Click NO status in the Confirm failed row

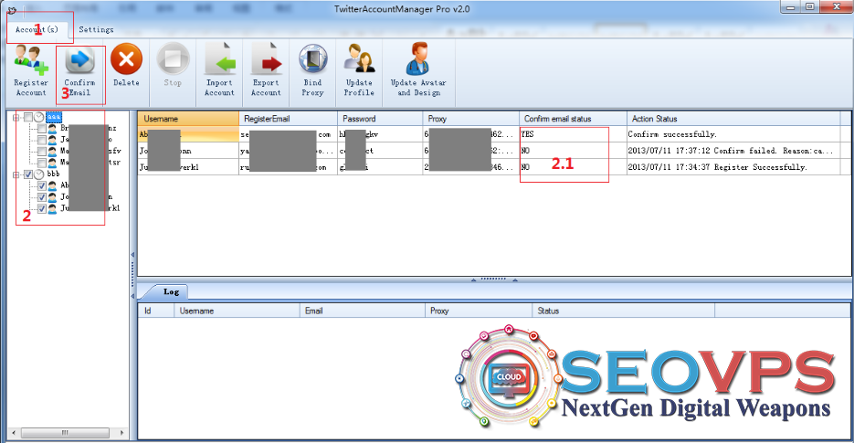573,151
